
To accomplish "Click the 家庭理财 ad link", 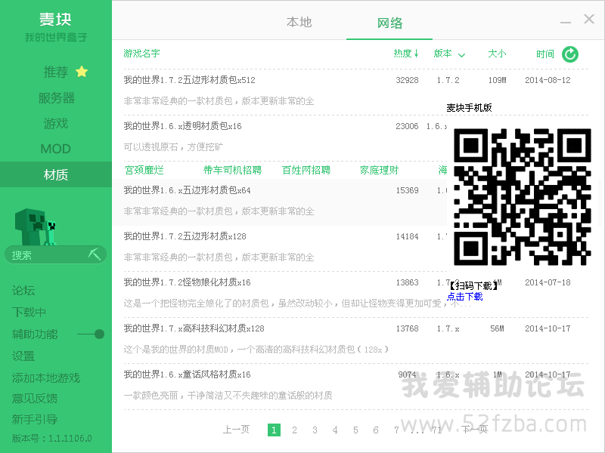I will pos(379,170).
